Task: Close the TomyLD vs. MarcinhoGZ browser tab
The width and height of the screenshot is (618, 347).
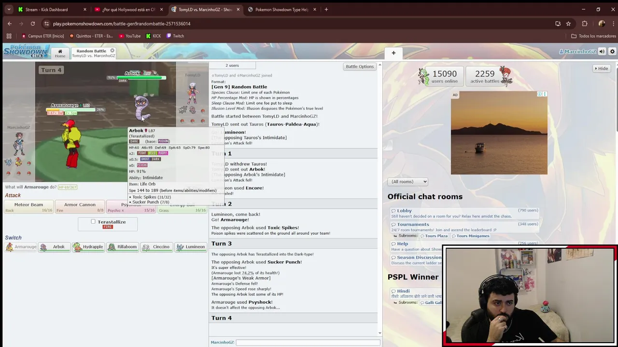Action: 238,9
